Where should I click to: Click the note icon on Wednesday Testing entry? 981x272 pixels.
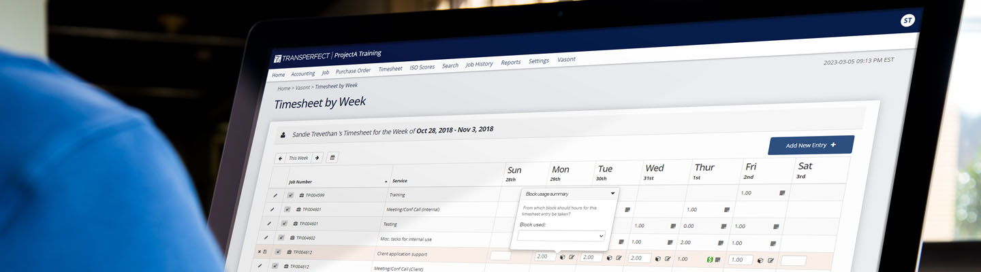click(x=672, y=226)
